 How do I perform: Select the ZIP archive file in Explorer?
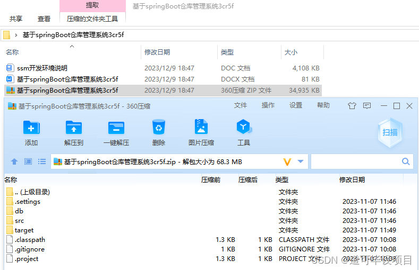tap(163, 91)
